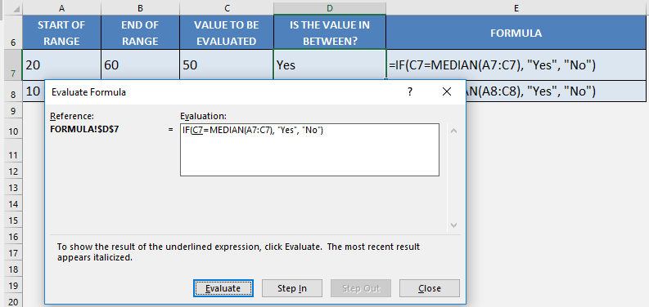The height and width of the screenshot is (307, 649).
Task: Click cell A7 containing 20
Action: tap(61, 65)
